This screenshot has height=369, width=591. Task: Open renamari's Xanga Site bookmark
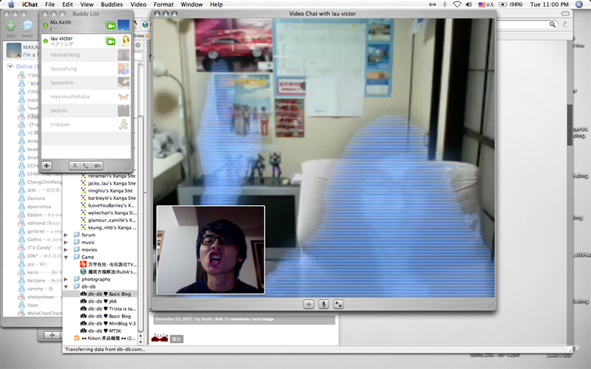click(x=112, y=176)
